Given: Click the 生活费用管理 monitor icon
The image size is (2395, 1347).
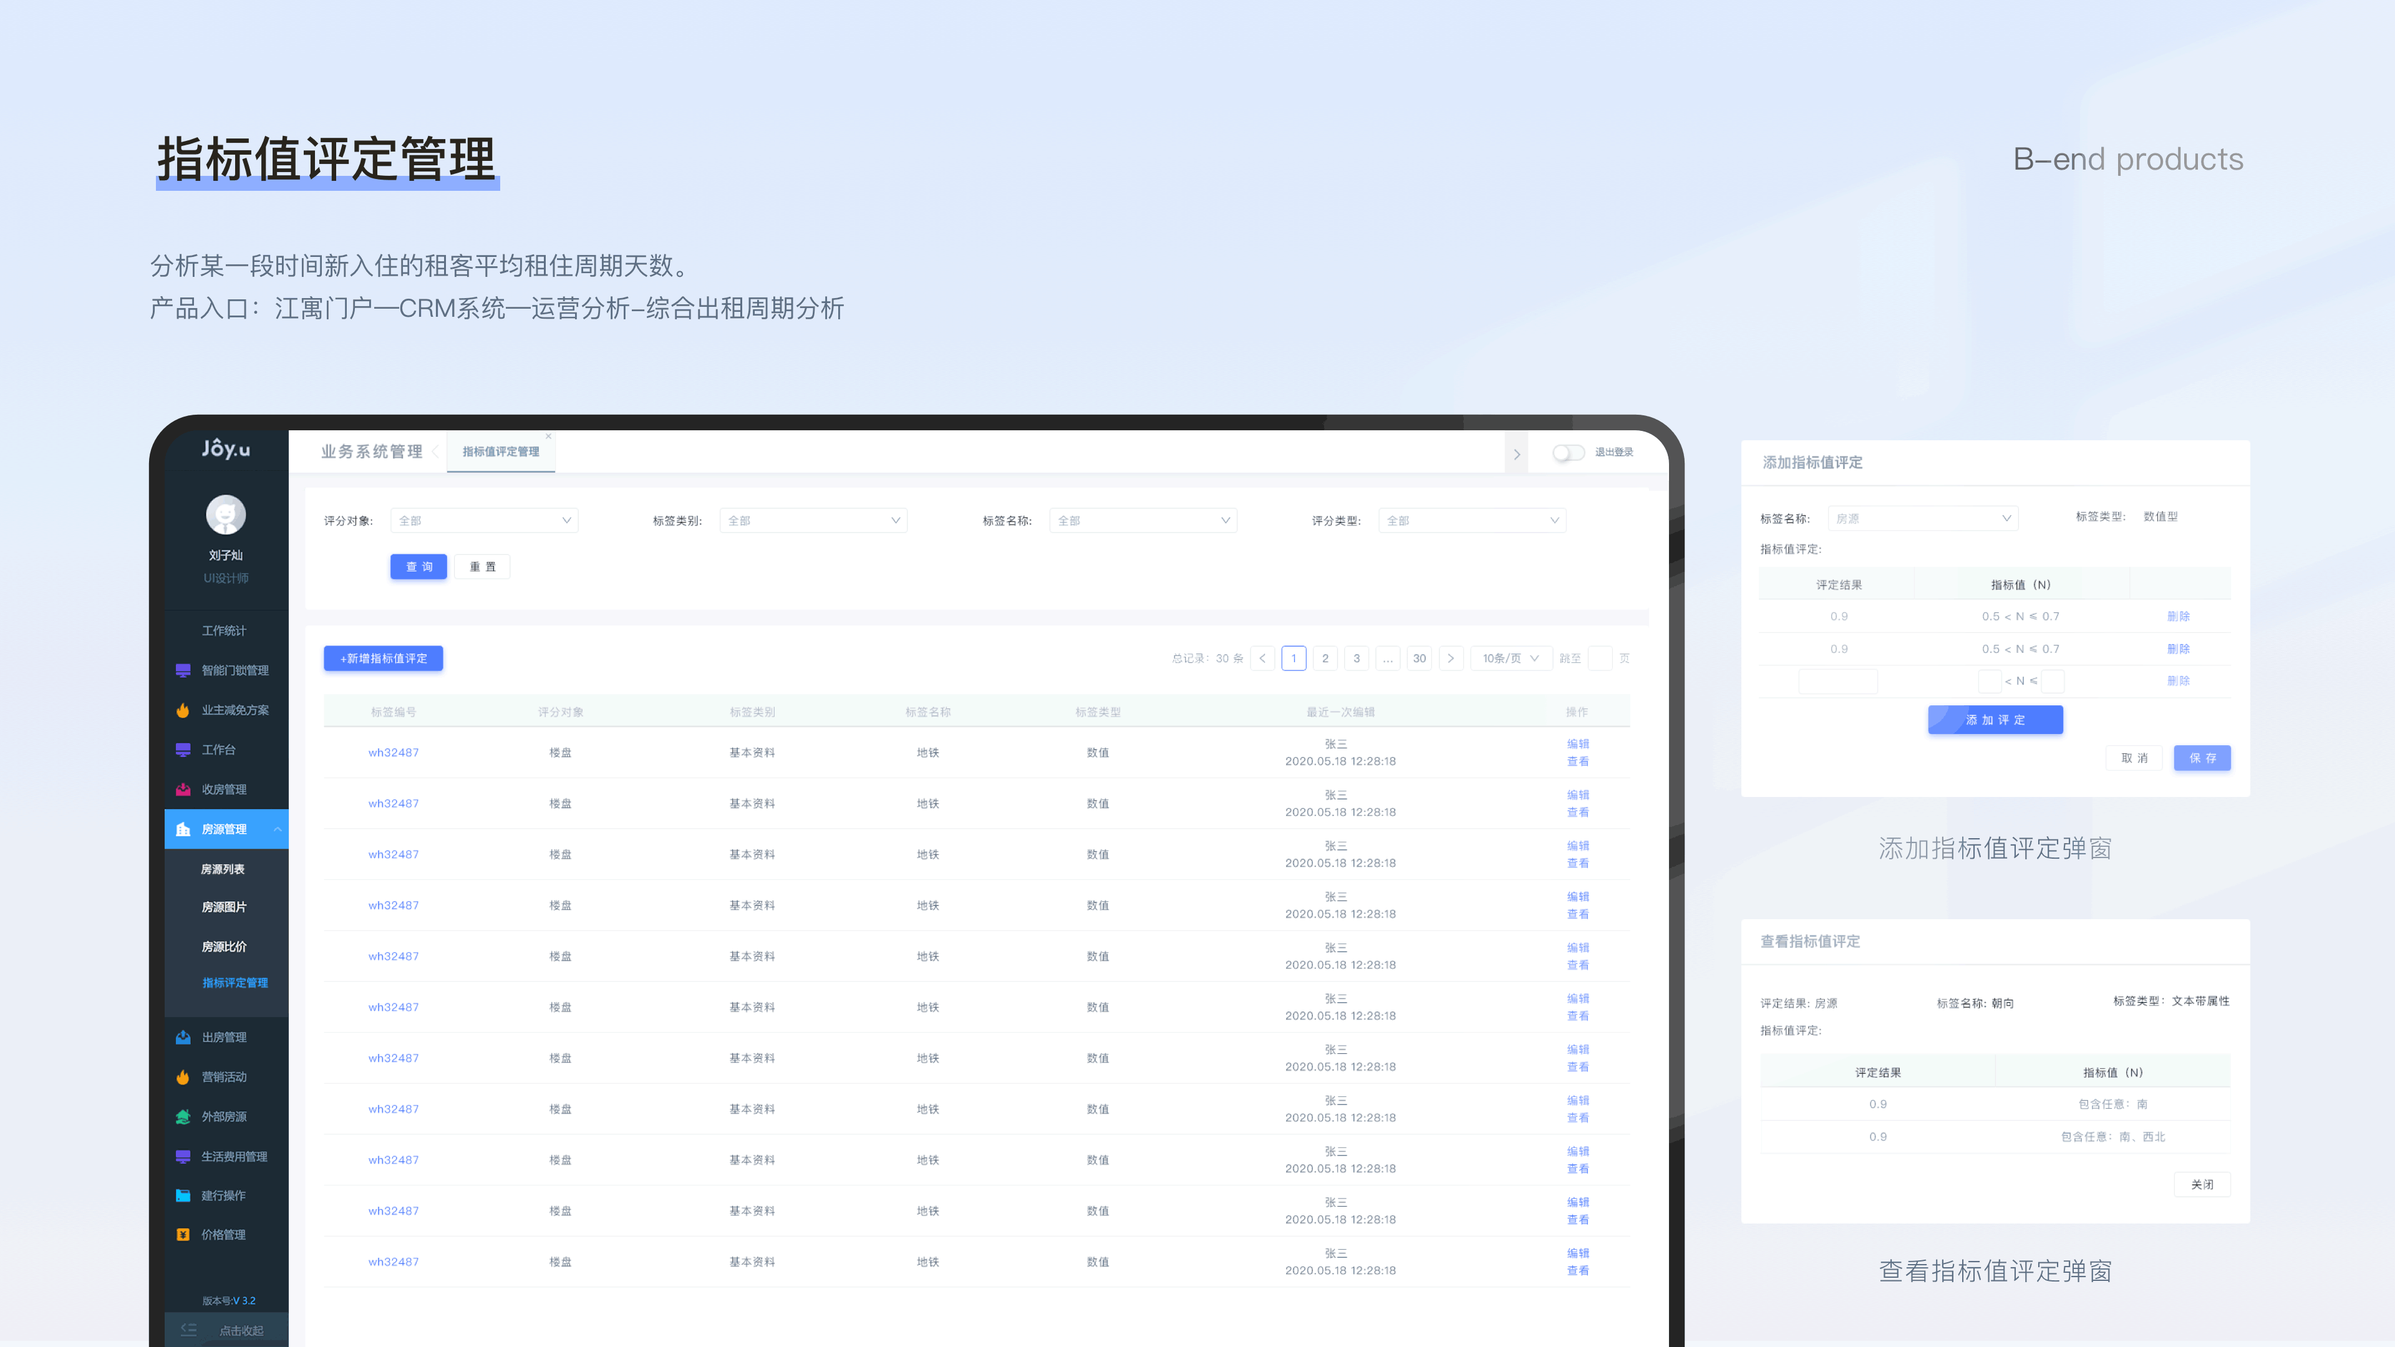Looking at the screenshot, I should tap(183, 1156).
